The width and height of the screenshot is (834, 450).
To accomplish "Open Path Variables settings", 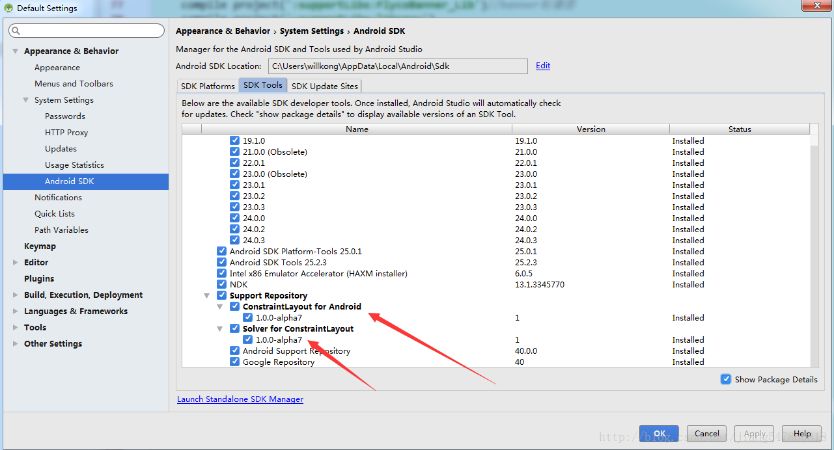I will tap(61, 230).
